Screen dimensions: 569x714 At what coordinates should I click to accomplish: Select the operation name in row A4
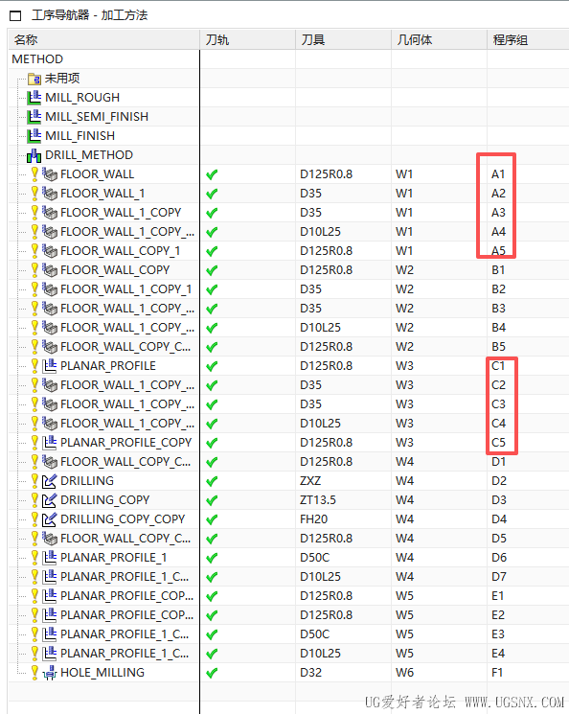tap(127, 232)
